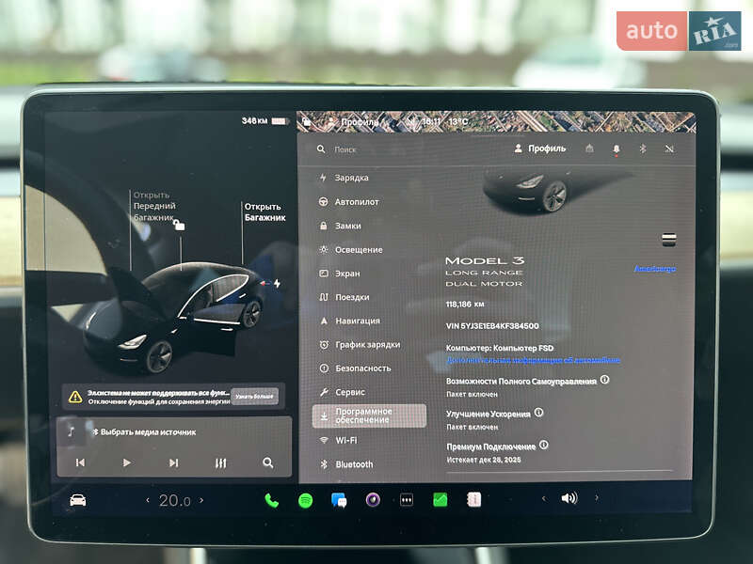Raise cabin temperature with right arrow
Viewport: 753px width, 564px height.
(x=201, y=500)
